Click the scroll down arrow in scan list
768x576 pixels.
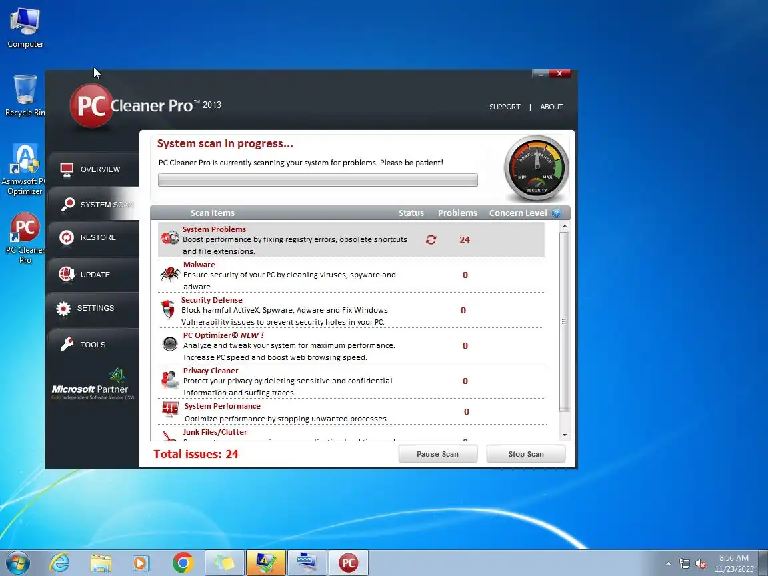[x=564, y=435]
